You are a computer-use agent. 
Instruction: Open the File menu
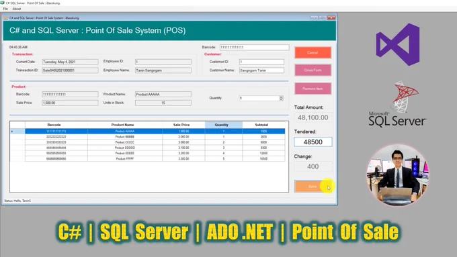pos(5,9)
